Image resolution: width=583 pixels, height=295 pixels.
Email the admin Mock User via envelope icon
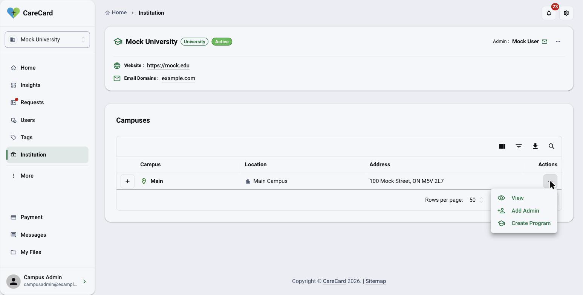coord(545,41)
